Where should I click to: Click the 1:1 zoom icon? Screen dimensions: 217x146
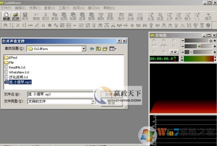point(197,16)
